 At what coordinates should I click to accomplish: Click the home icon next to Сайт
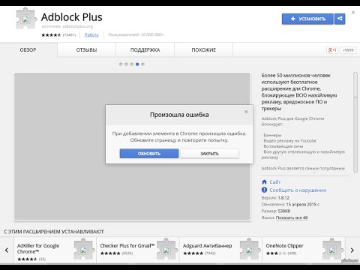264,181
